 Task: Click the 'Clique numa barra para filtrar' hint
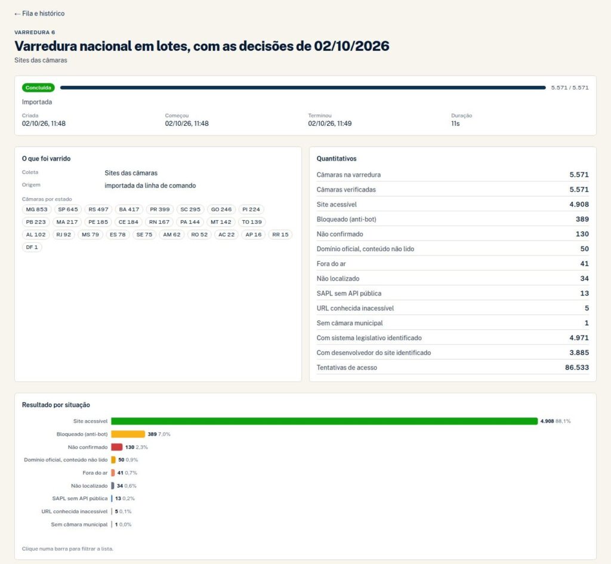click(67, 548)
